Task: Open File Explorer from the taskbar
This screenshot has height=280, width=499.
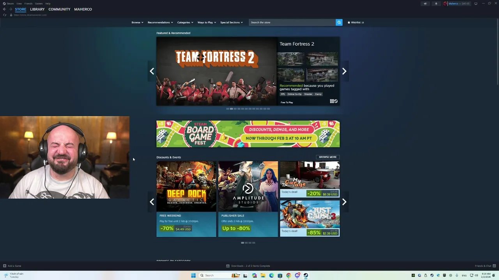Action: 263,275
